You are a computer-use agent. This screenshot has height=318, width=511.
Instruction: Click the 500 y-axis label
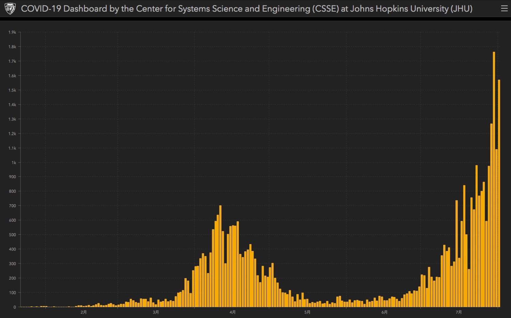click(x=13, y=235)
